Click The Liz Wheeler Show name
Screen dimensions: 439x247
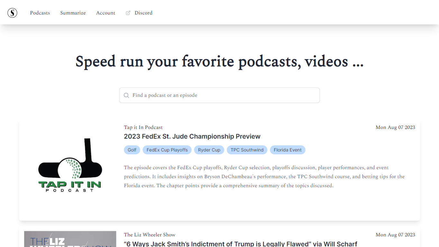click(x=149, y=235)
